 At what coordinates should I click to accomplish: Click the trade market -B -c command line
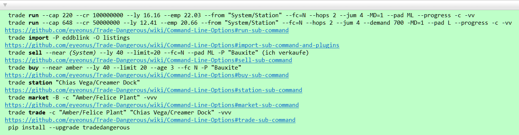(83, 98)
